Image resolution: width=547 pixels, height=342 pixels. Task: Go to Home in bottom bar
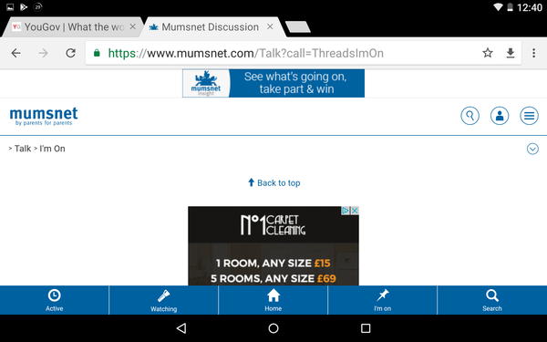[x=273, y=300]
